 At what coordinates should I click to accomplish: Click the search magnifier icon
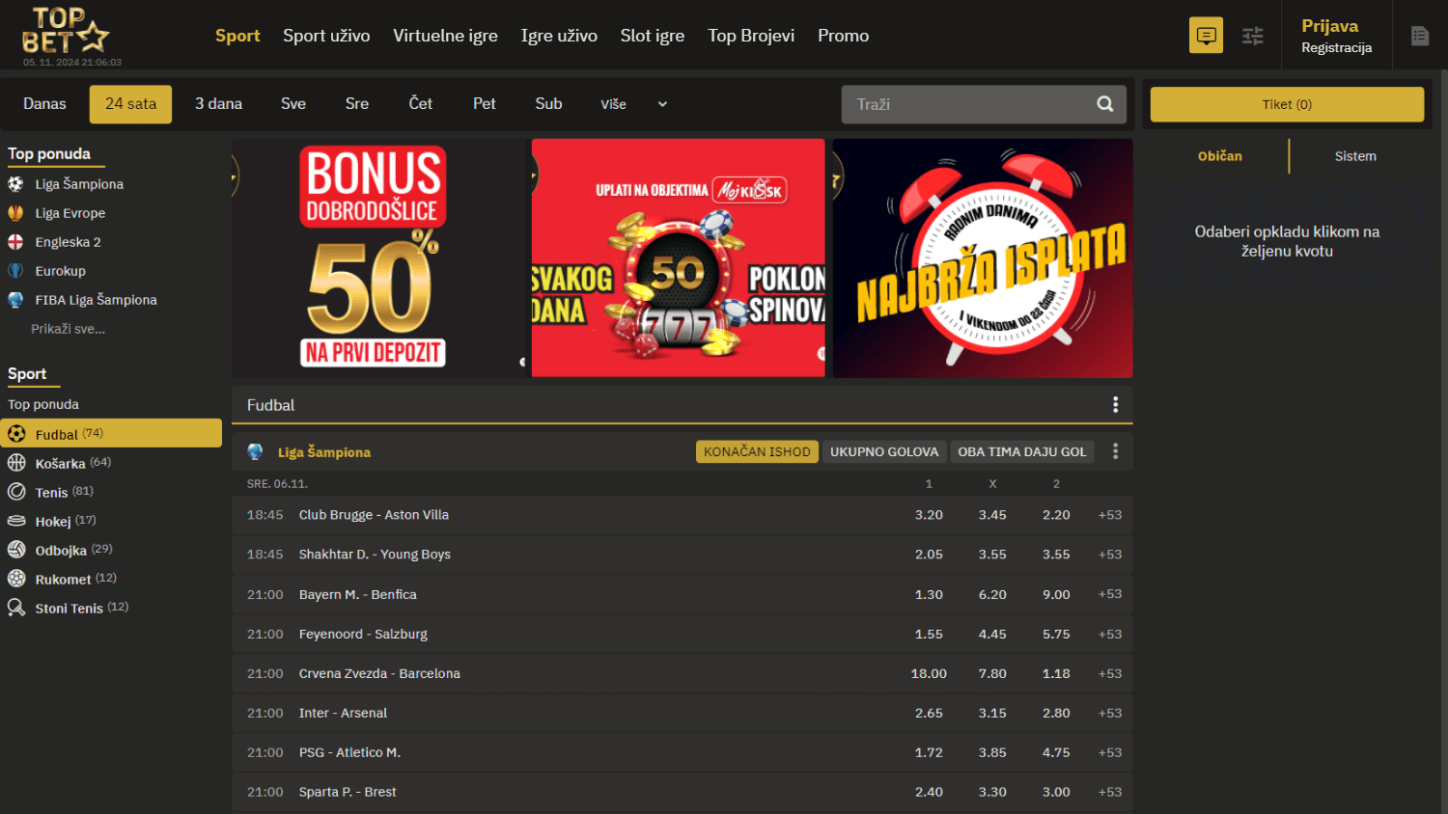pos(1105,104)
